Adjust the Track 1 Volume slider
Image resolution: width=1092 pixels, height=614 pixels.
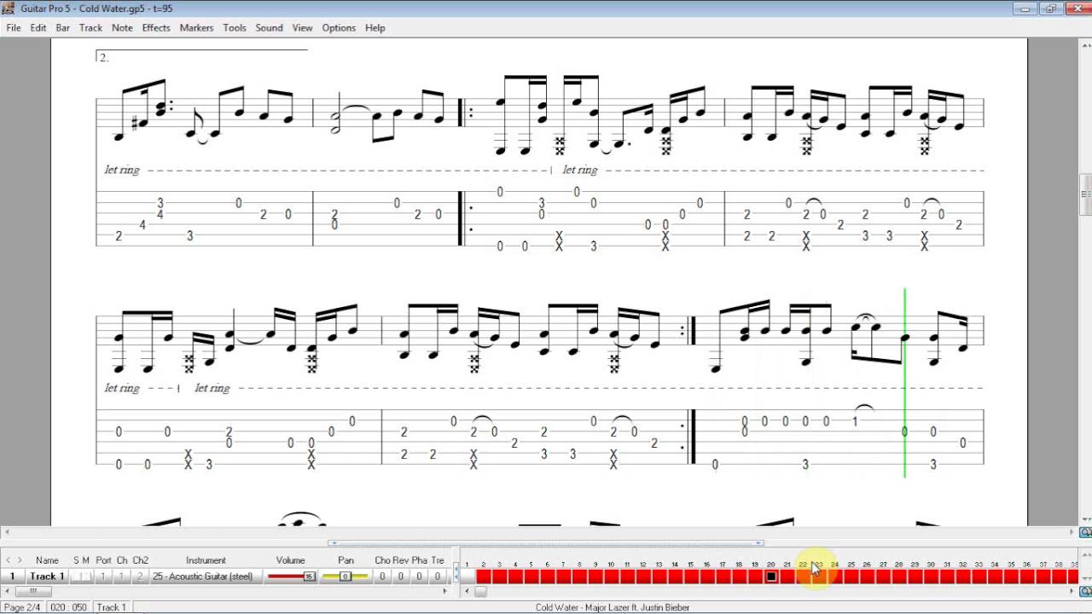pyautogui.click(x=291, y=576)
